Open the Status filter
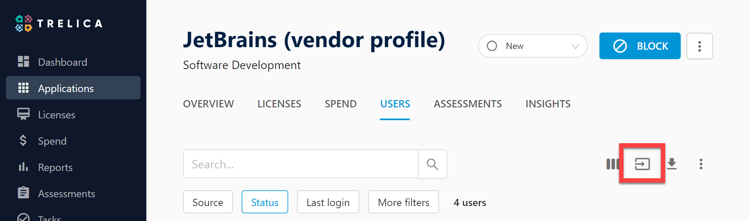 (265, 202)
